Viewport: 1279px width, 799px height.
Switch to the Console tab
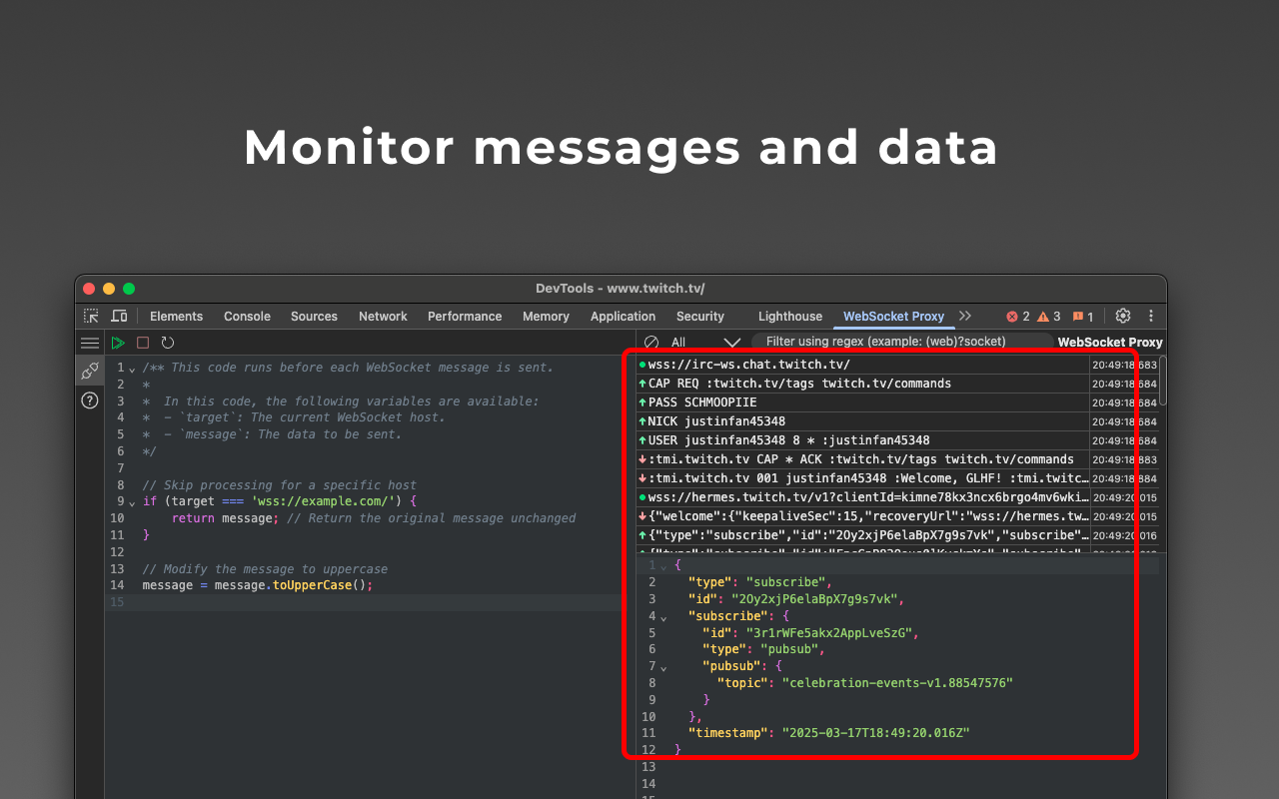pyautogui.click(x=247, y=317)
